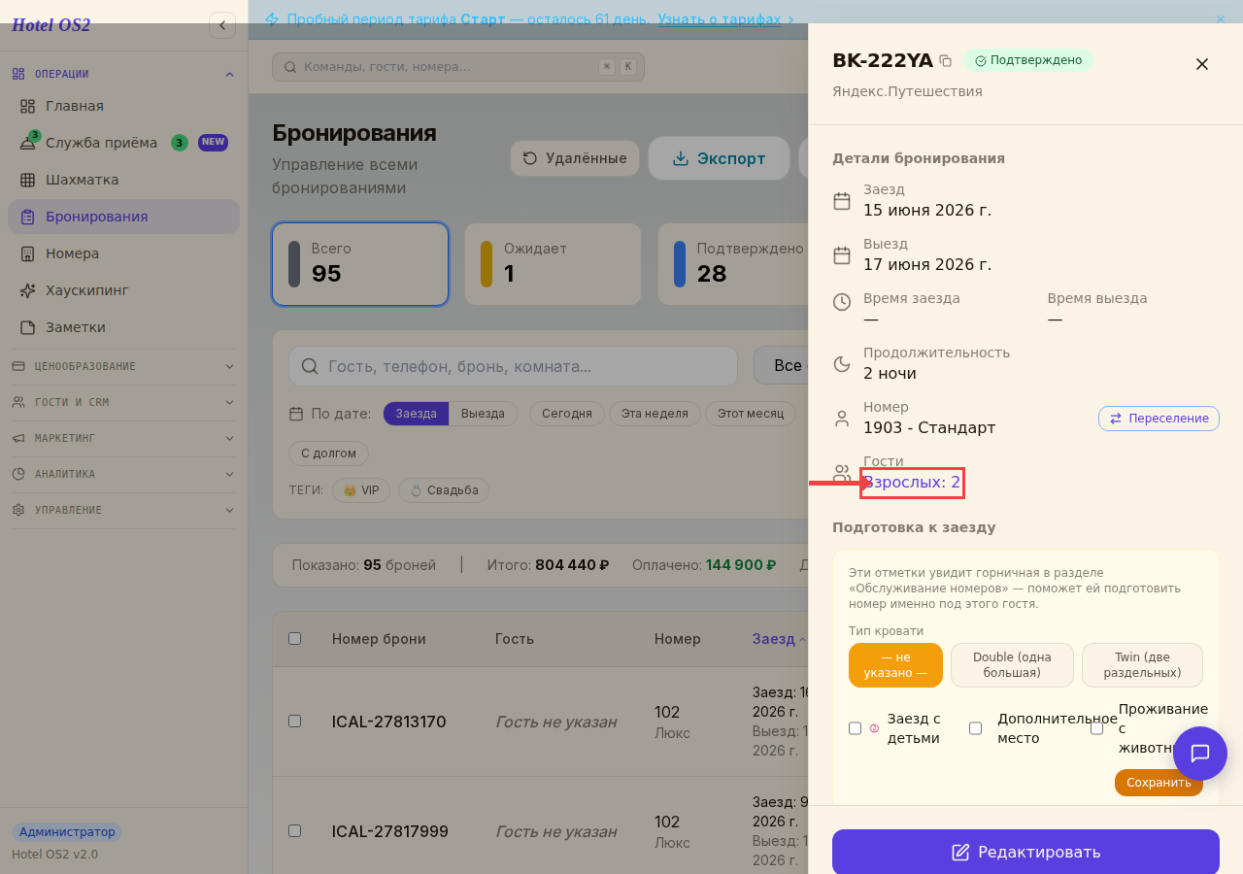
Task: Click Сохранить button
Action: pyautogui.click(x=1159, y=783)
